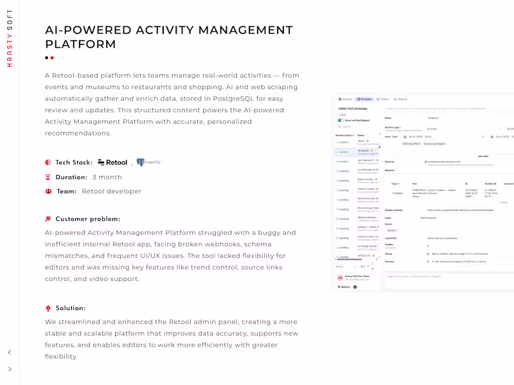514x385 pixels.
Task: Click the building icon beside the Venue field
Action: coord(428,253)
